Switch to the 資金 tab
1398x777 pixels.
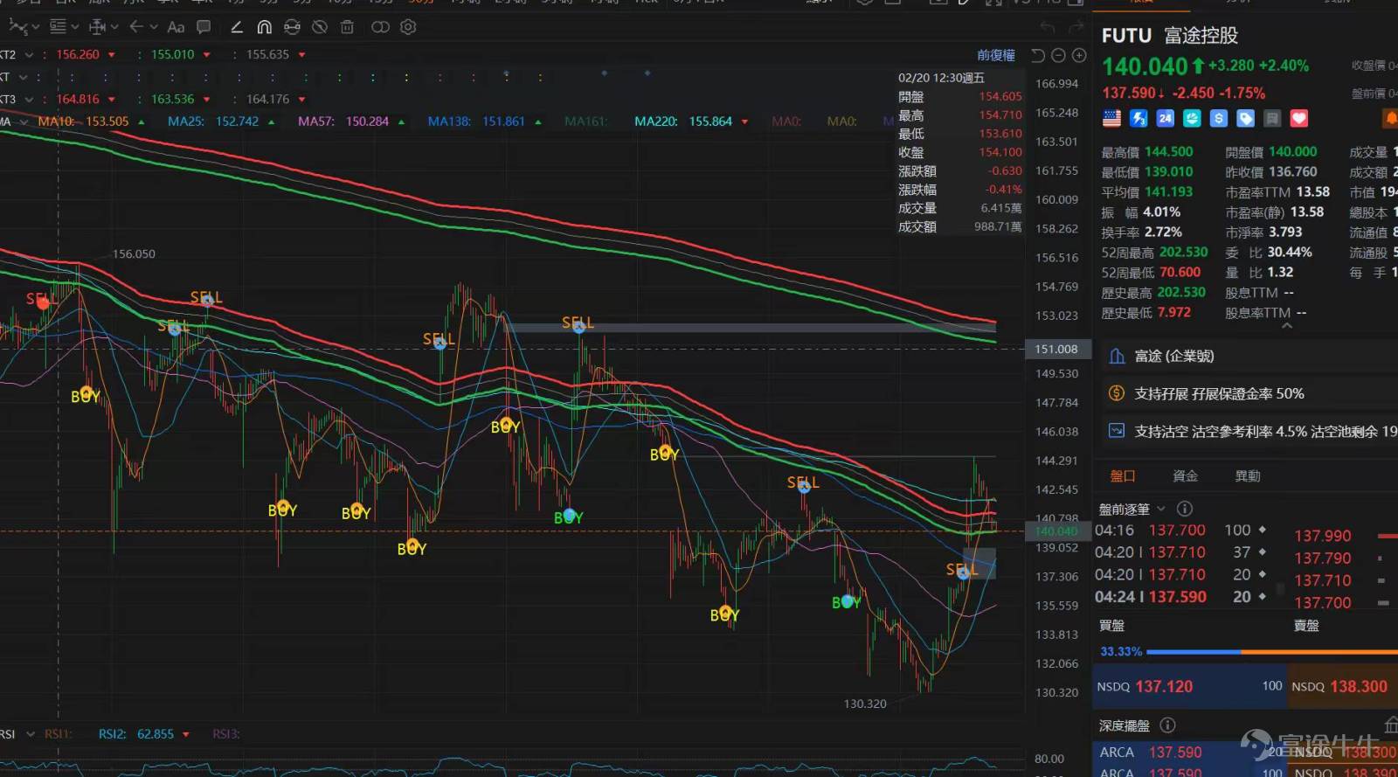click(1185, 476)
